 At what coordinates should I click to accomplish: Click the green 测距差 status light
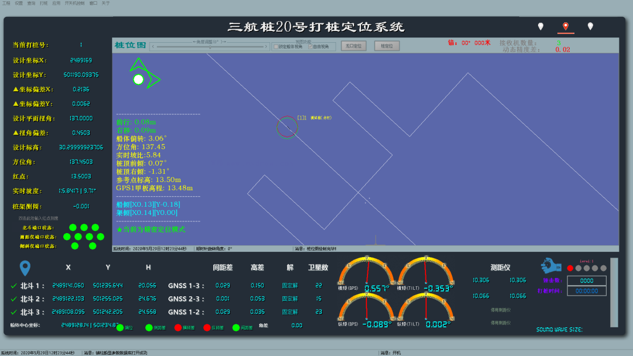pyautogui.click(x=149, y=328)
